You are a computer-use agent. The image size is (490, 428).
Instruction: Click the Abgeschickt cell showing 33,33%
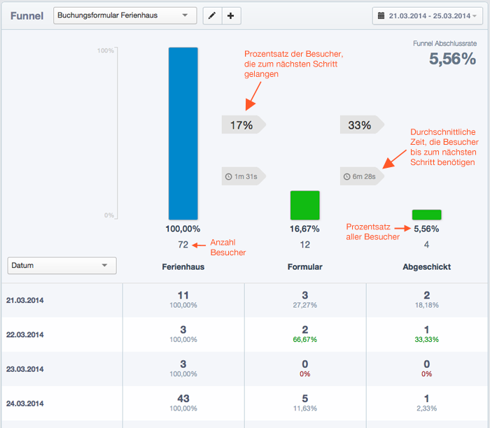[427, 334]
